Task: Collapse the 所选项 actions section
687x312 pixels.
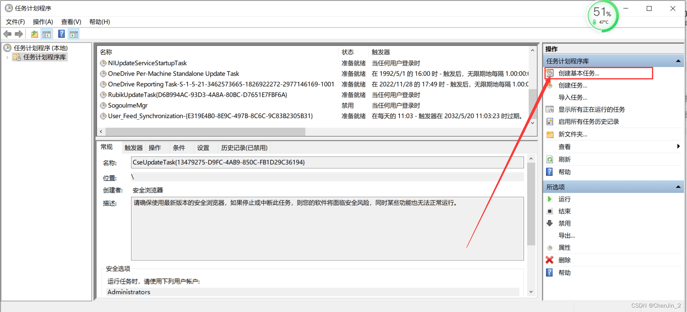Action: (678, 187)
